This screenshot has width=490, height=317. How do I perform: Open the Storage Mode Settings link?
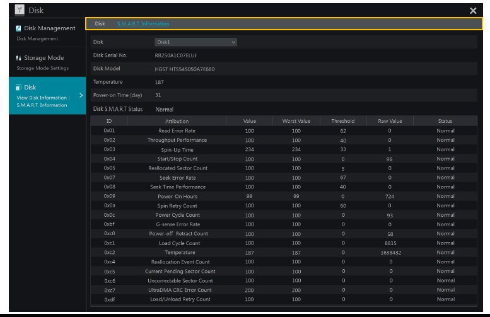(x=42, y=68)
